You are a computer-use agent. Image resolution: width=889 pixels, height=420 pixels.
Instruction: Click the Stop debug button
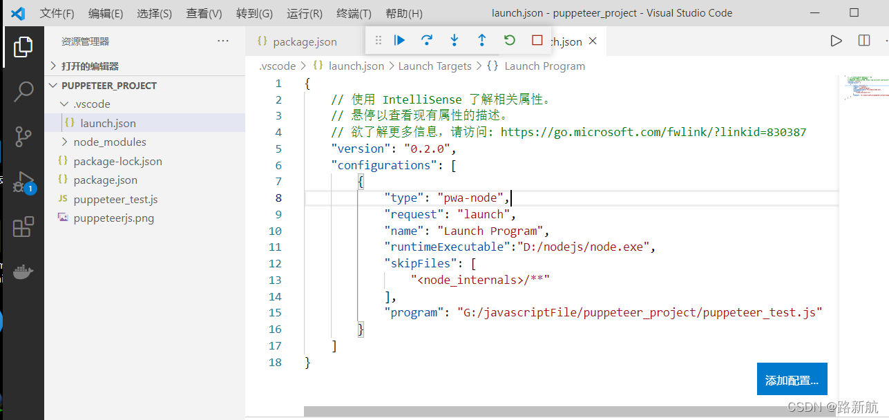tap(537, 41)
